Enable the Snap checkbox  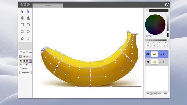[27, 52]
